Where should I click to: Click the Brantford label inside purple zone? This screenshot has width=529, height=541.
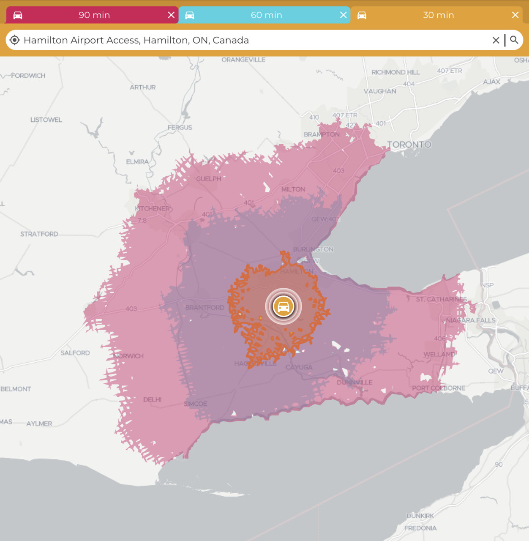(205, 308)
